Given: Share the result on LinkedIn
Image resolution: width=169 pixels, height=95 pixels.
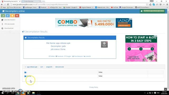Looking at the screenshot, I should (x=87, y=56).
